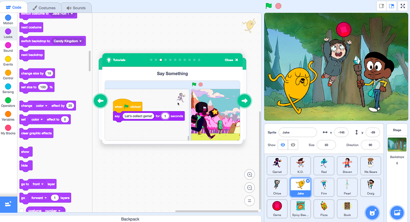Screen dimensions: 410x222
Task: Show the Jake sprite with the eye toggle
Action: (x=283, y=145)
